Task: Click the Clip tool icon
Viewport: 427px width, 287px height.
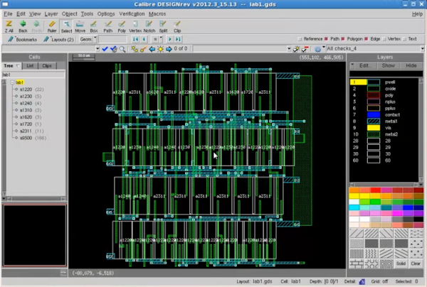Action: point(177,26)
